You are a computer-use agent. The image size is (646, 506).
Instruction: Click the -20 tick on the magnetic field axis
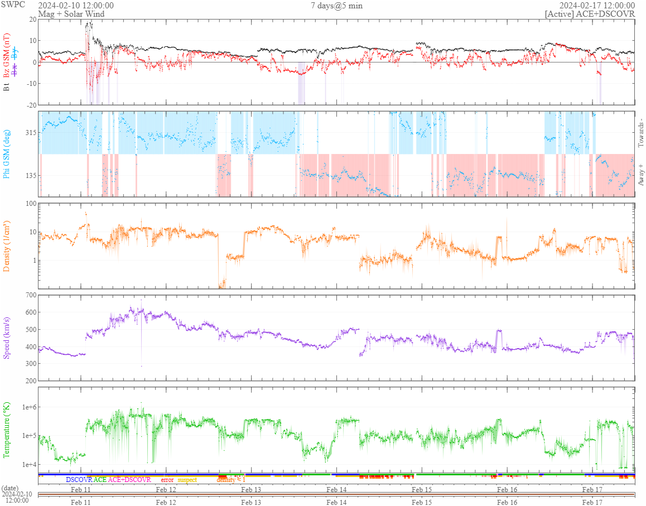point(32,105)
